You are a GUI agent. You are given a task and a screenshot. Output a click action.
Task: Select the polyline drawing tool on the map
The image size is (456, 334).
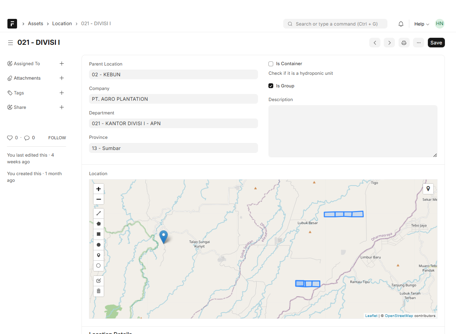(99, 213)
